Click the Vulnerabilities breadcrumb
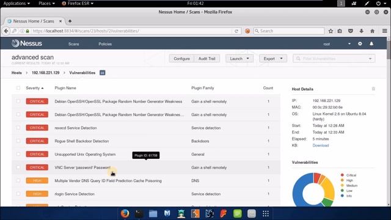 [82, 73]
